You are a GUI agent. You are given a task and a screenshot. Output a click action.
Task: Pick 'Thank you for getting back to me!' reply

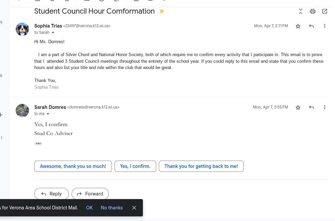coord(201,166)
